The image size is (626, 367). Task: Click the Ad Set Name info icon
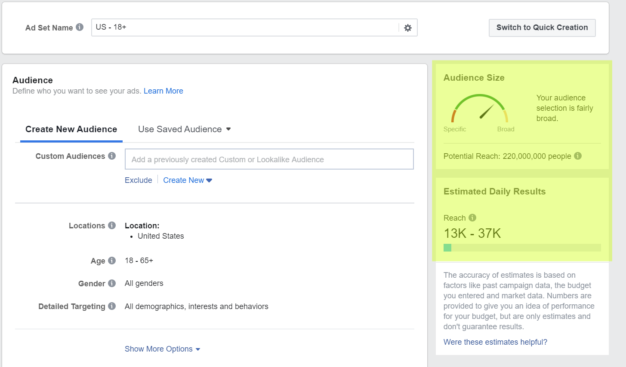click(80, 27)
